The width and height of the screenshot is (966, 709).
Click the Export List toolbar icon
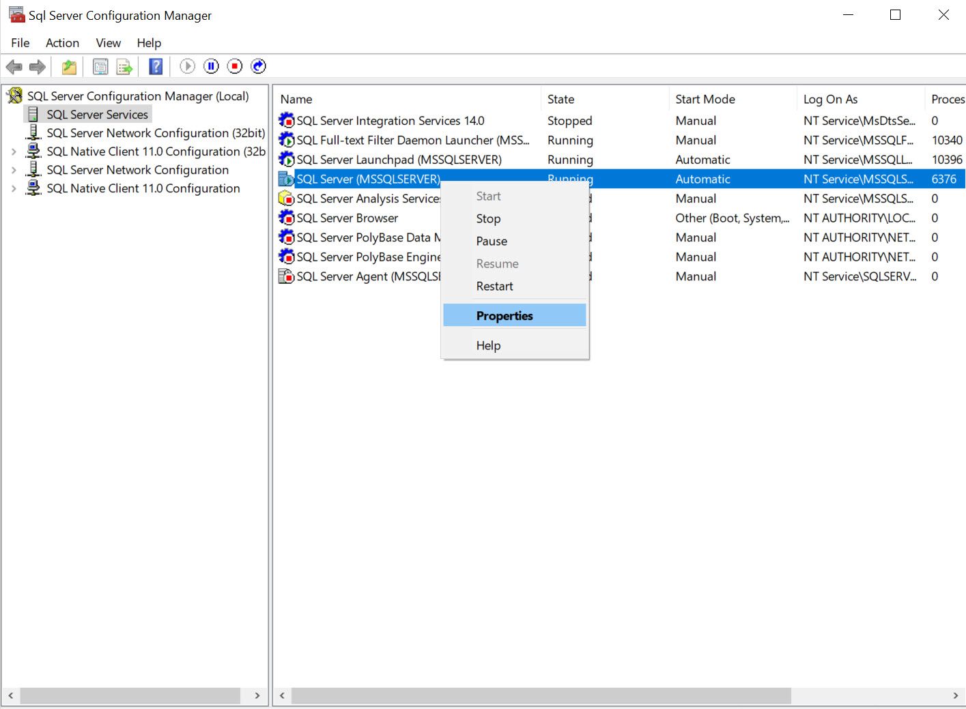(124, 67)
